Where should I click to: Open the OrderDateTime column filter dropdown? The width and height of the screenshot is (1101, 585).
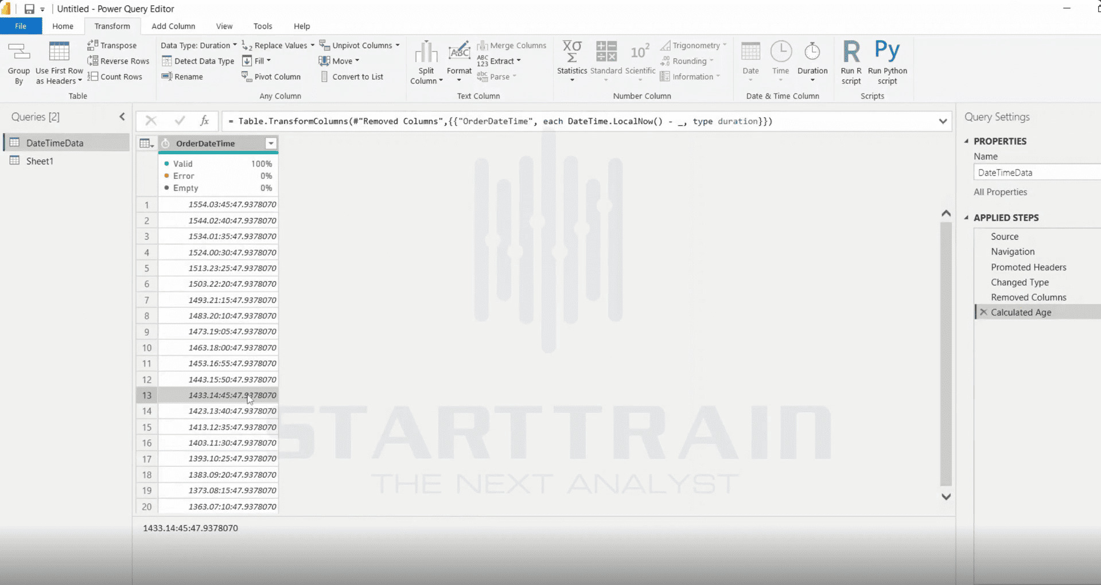[271, 143]
